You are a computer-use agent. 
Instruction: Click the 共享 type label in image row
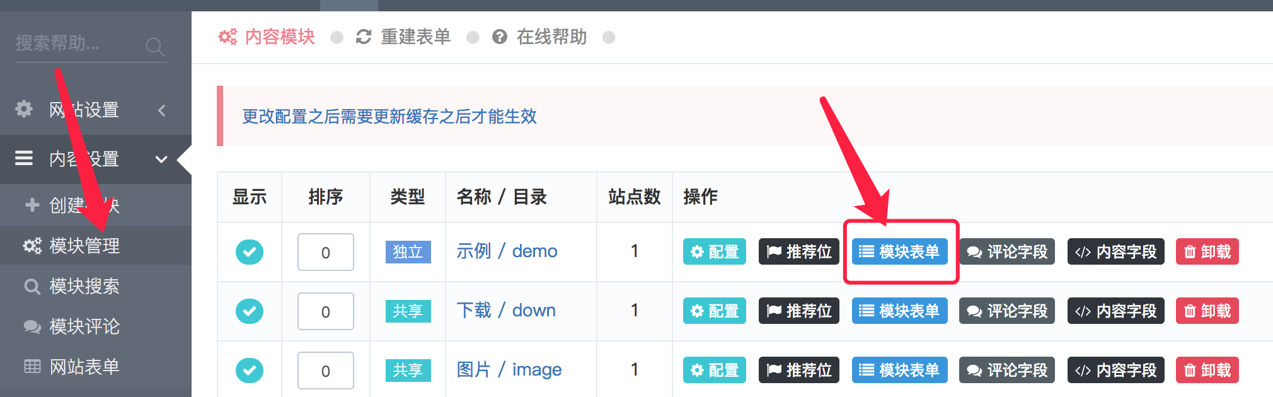[x=408, y=370]
